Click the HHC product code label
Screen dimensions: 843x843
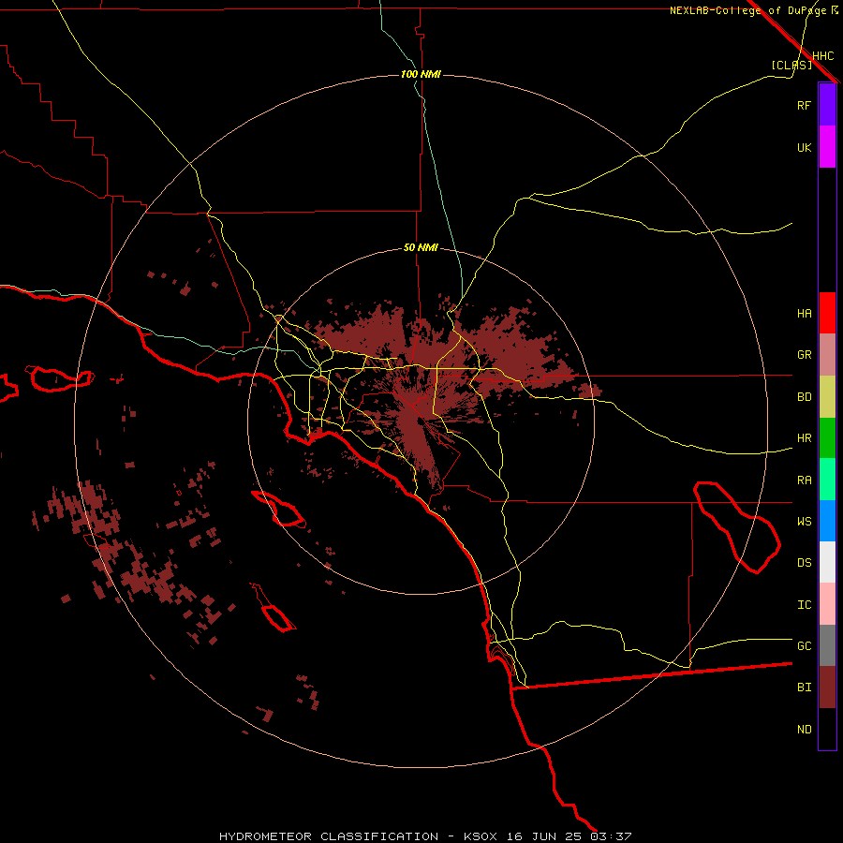(822, 56)
